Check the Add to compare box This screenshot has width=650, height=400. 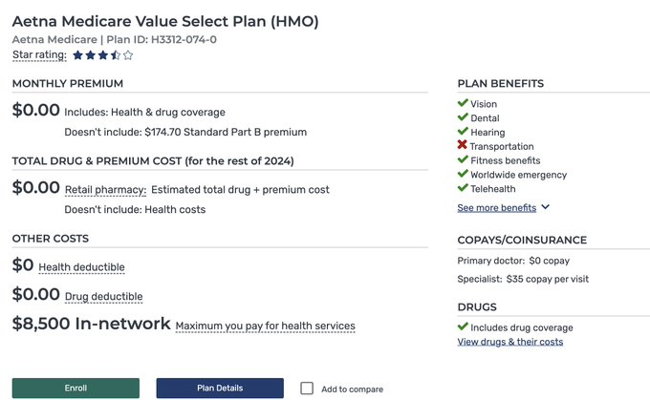click(307, 389)
